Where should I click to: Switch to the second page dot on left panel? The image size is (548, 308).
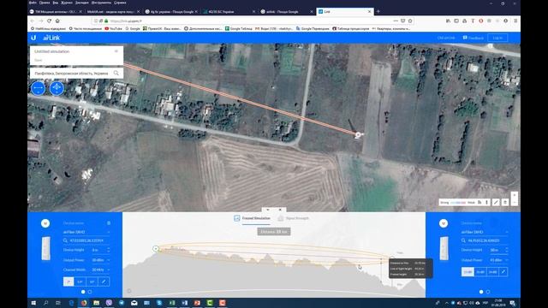click(x=90, y=292)
